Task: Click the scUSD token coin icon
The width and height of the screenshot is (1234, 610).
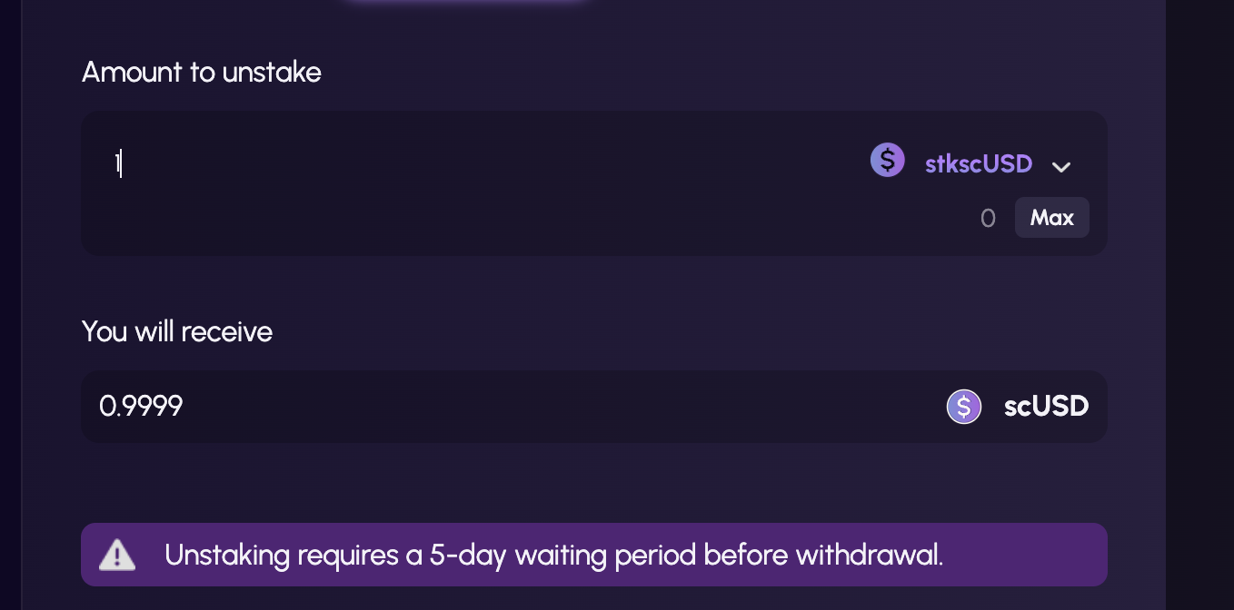Action: point(963,407)
